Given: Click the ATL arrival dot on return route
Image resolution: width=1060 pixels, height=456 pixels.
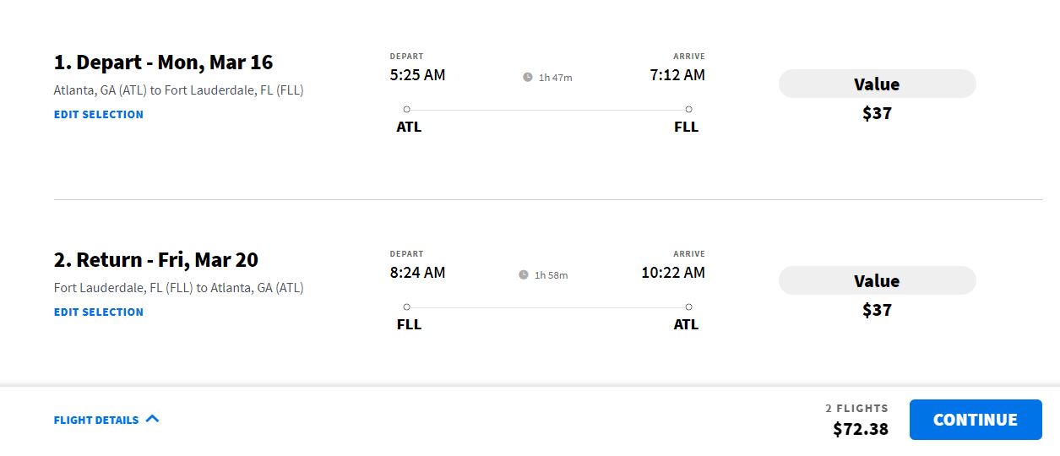Looking at the screenshot, I should pyautogui.click(x=688, y=307).
